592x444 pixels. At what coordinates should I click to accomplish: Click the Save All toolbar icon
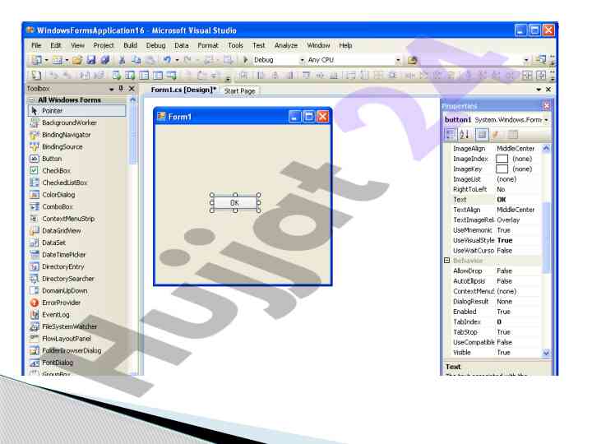point(105,60)
